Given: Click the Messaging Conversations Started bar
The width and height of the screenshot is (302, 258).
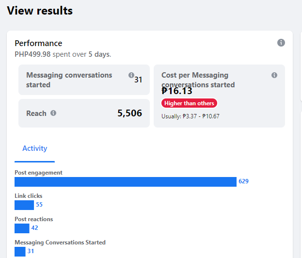Looking at the screenshot, I should (20, 251).
